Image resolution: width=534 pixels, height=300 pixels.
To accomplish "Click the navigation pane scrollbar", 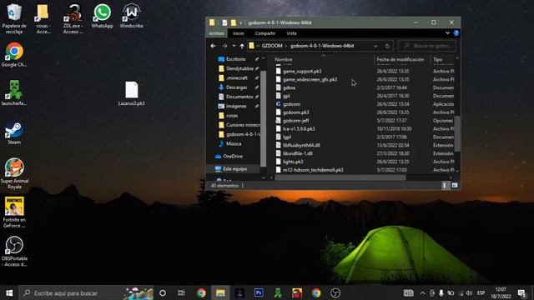I will (x=263, y=118).
